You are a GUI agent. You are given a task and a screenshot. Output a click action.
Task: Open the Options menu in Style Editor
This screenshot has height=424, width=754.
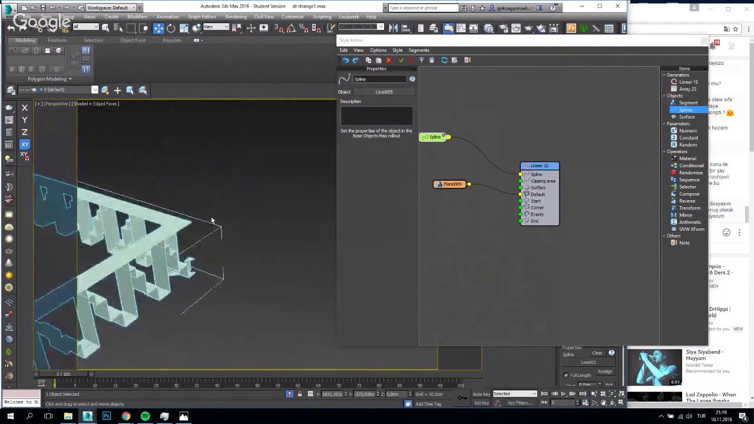point(378,50)
